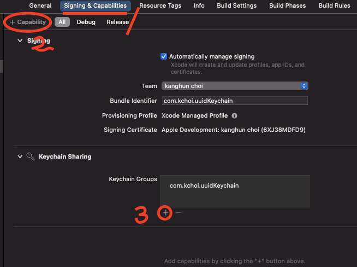This screenshot has width=357, height=267.
Task: Toggle Automatically manage signing checkbox
Action: (164, 56)
